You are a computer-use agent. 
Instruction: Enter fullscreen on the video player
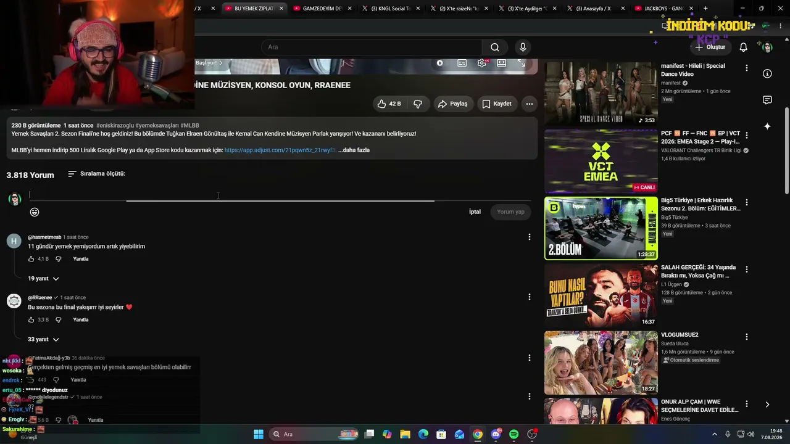pyautogui.click(x=522, y=63)
